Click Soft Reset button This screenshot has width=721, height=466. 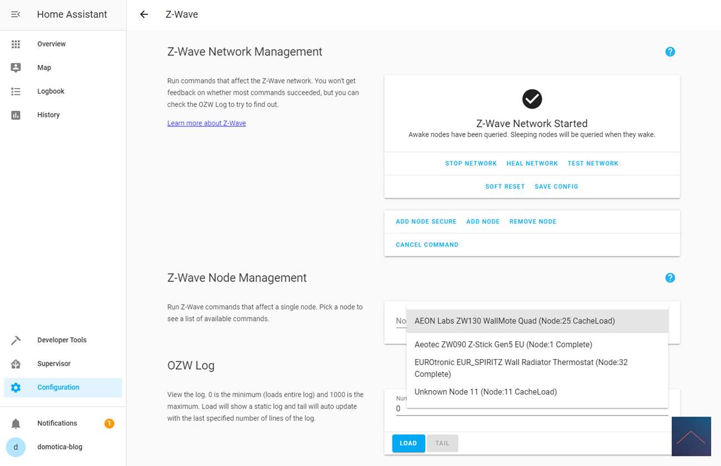click(505, 187)
